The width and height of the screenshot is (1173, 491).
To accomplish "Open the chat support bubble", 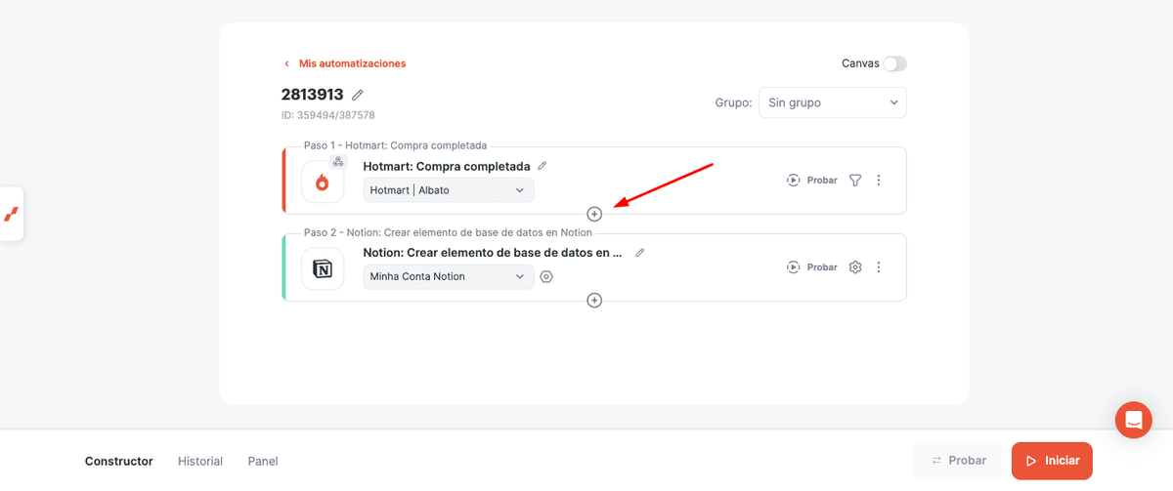I will [x=1134, y=420].
